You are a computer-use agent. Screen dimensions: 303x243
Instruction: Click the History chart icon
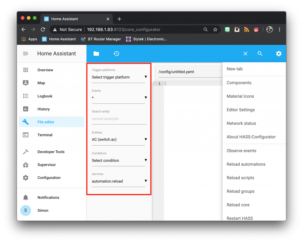[x=25, y=109]
